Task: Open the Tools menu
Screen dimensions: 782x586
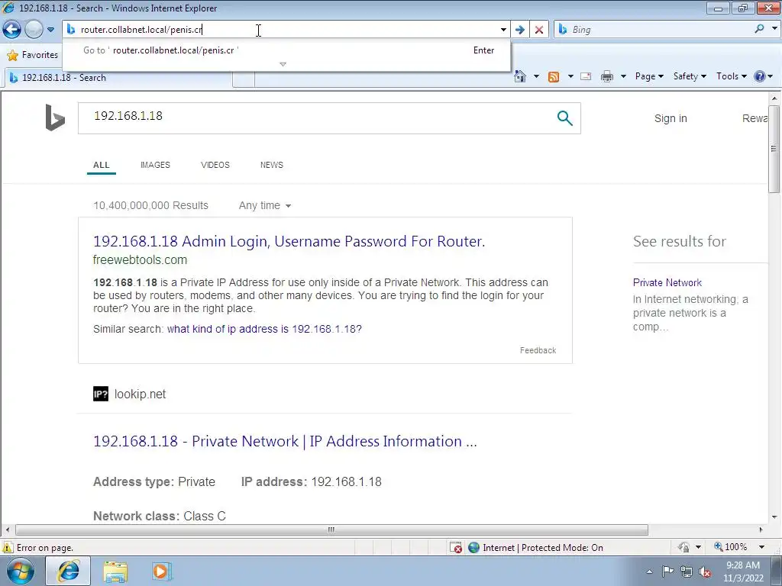Action: (731, 76)
